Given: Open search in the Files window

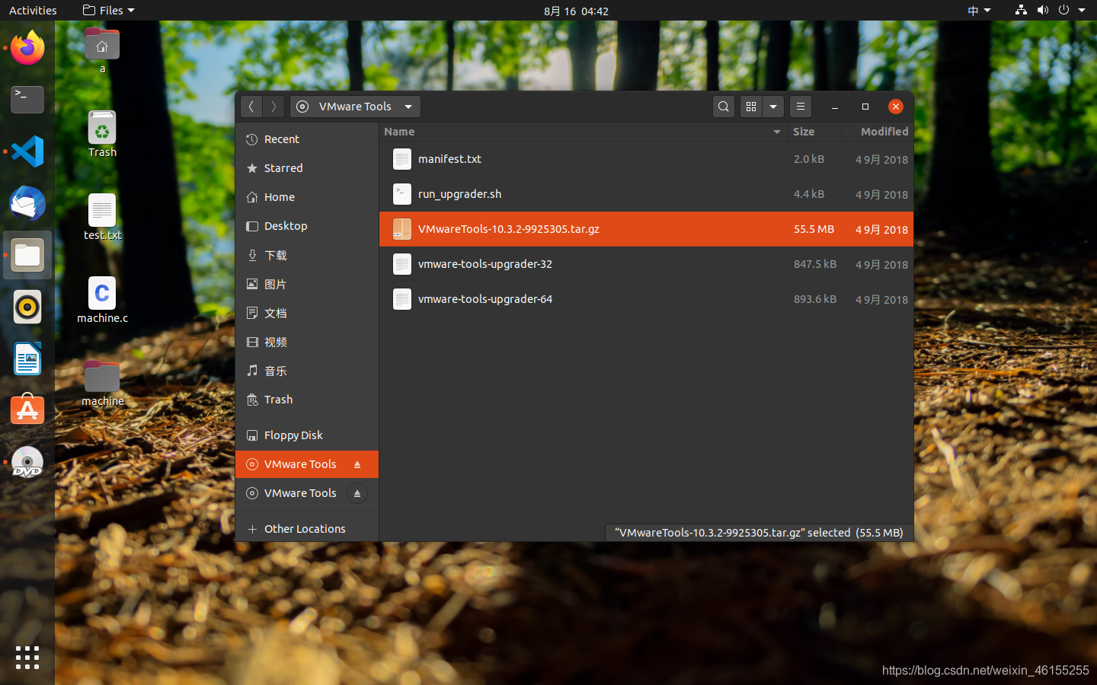Looking at the screenshot, I should (724, 107).
